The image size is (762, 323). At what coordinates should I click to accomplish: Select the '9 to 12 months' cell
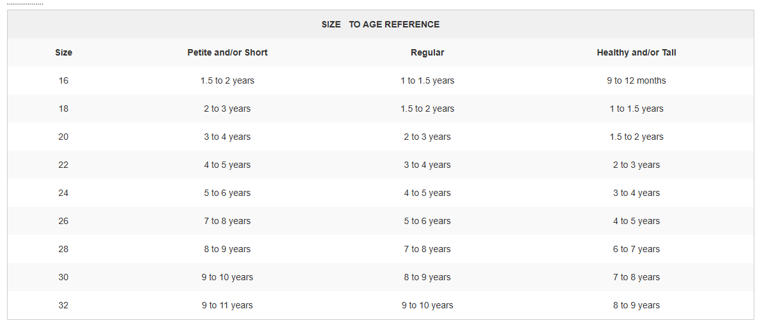(636, 80)
